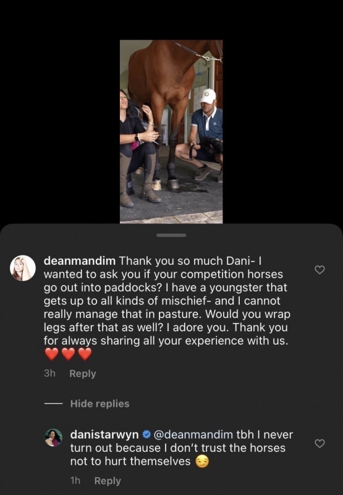Screen dimensions: 343x495
Task: Follow the @deanmandim mention in the reply
Action: point(193,435)
